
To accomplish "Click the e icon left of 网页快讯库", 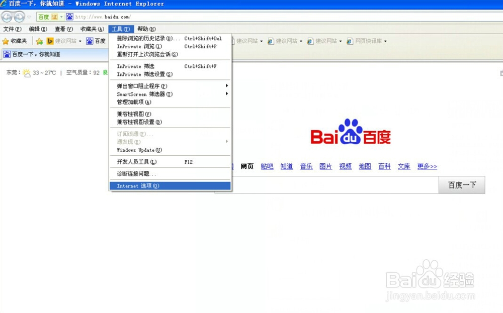I will (350, 41).
